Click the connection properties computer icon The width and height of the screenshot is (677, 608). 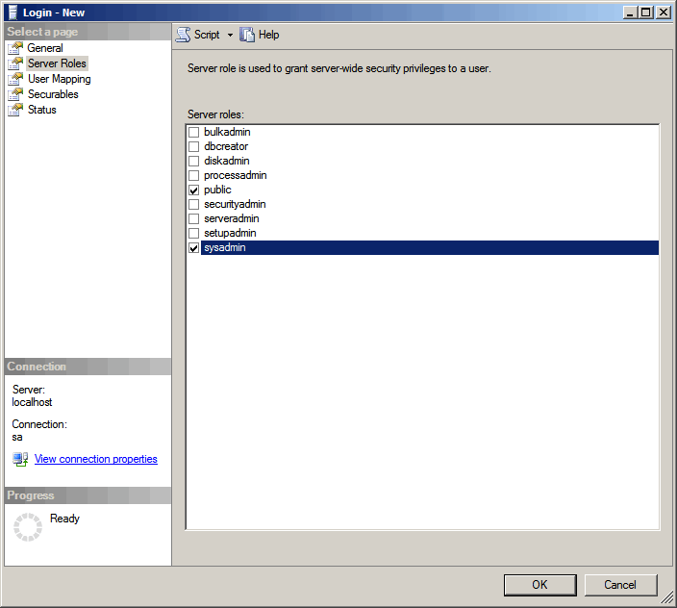click(20, 459)
